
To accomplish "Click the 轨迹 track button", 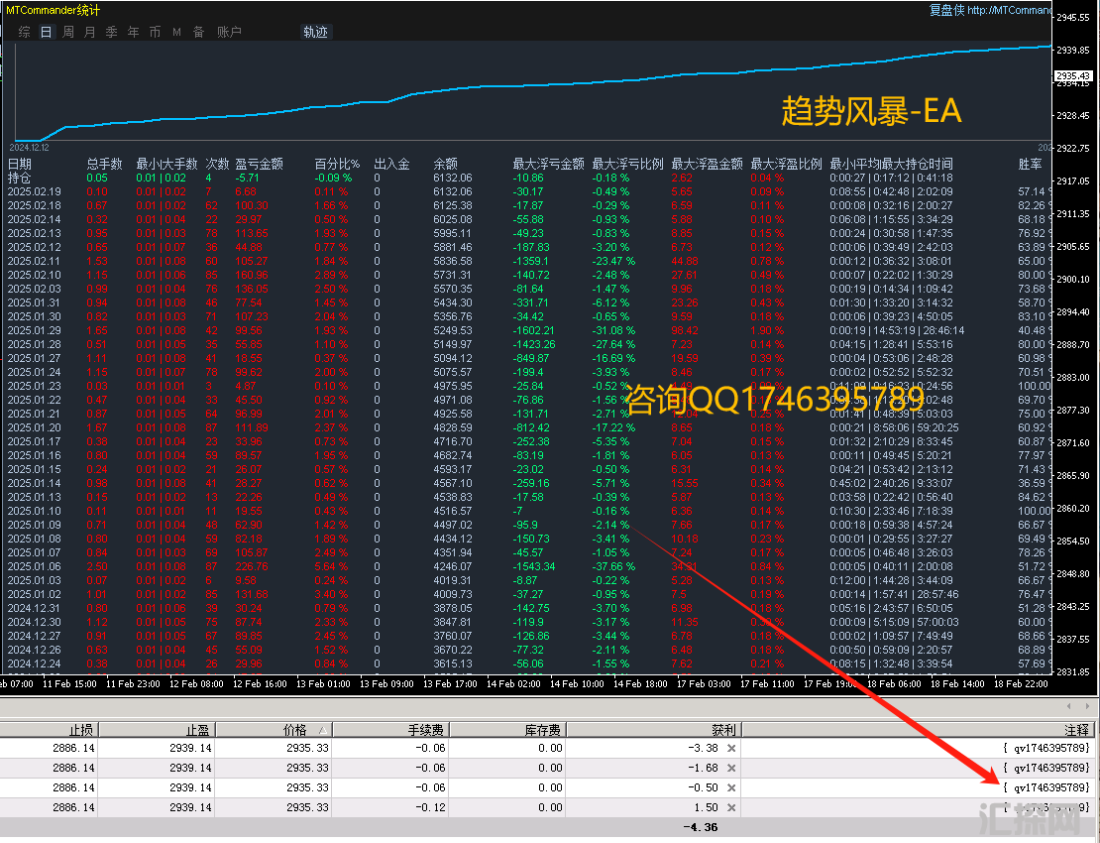I will coord(315,32).
